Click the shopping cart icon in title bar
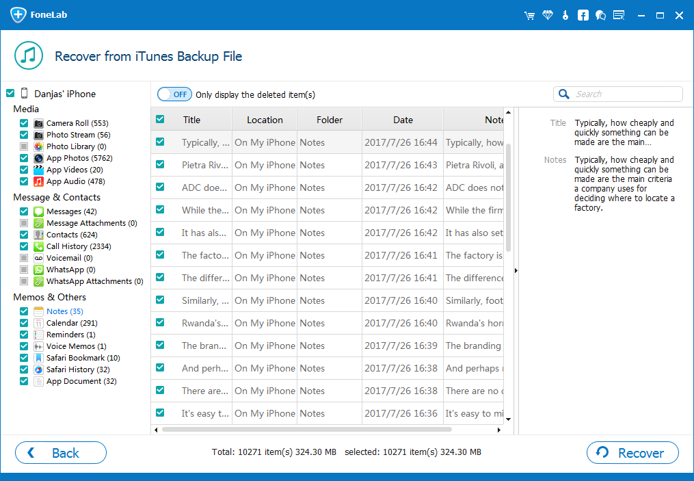This screenshot has width=694, height=481. pos(529,16)
